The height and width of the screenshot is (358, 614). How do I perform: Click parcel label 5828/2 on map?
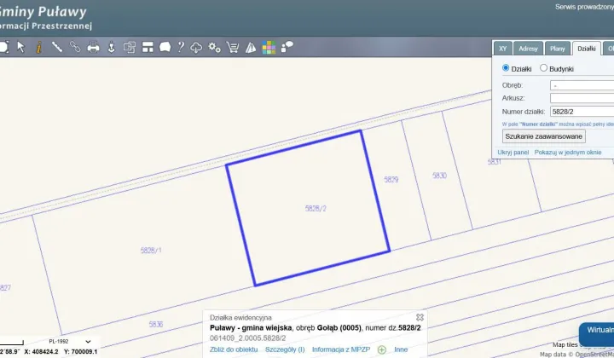(316, 209)
